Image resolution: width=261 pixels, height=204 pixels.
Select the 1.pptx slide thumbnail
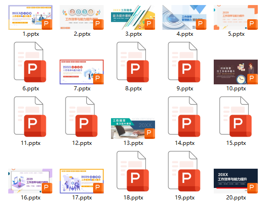[x=30, y=17]
